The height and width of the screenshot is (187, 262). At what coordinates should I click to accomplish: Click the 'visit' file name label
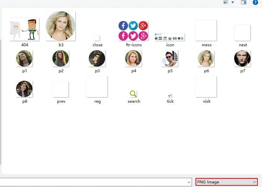point(207,101)
